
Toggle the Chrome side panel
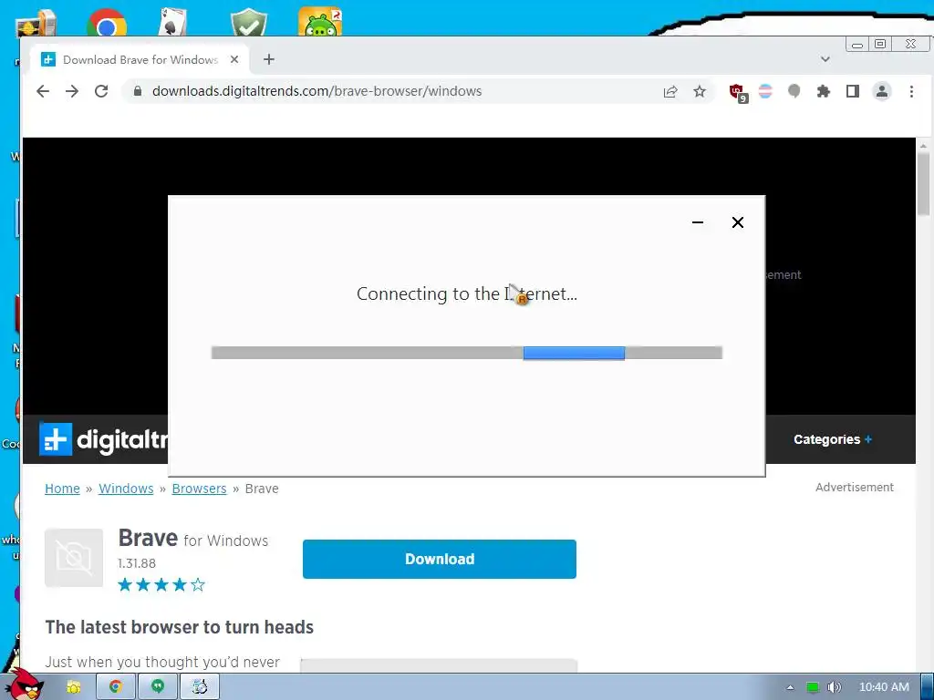pos(853,91)
